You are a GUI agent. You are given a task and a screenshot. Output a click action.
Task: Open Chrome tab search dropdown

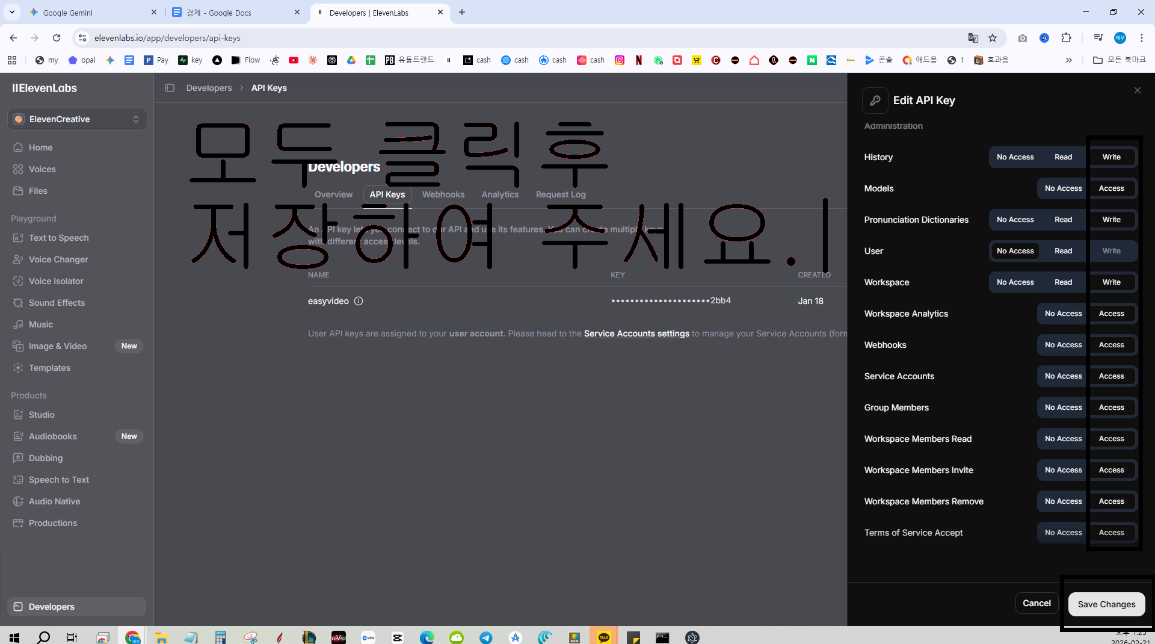(x=12, y=12)
